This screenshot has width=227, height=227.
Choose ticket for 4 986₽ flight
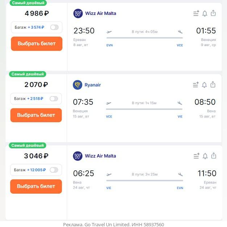tap(37, 44)
